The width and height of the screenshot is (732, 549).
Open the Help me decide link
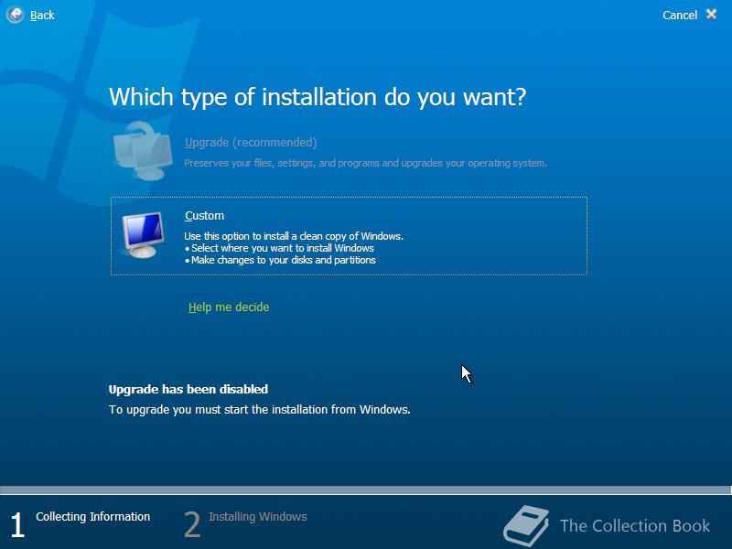229,307
